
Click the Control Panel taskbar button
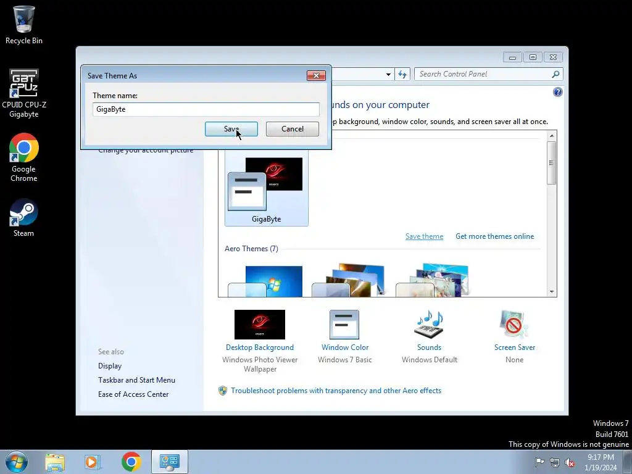[x=170, y=462]
